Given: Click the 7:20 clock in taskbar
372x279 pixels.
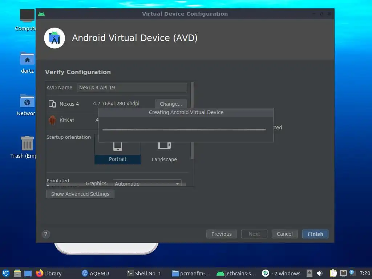Looking at the screenshot, I should 365,273.
